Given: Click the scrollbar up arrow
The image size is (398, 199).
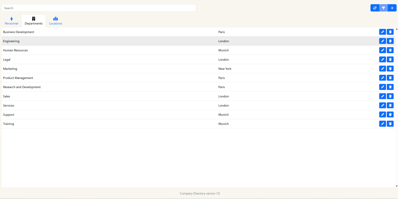Looking at the screenshot, I should pyautogui.click(x=396, y=29).
